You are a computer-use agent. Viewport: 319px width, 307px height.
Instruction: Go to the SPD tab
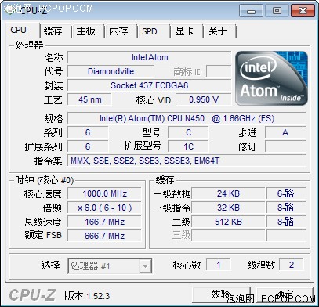pyautogui.click(x=154, y=31)
